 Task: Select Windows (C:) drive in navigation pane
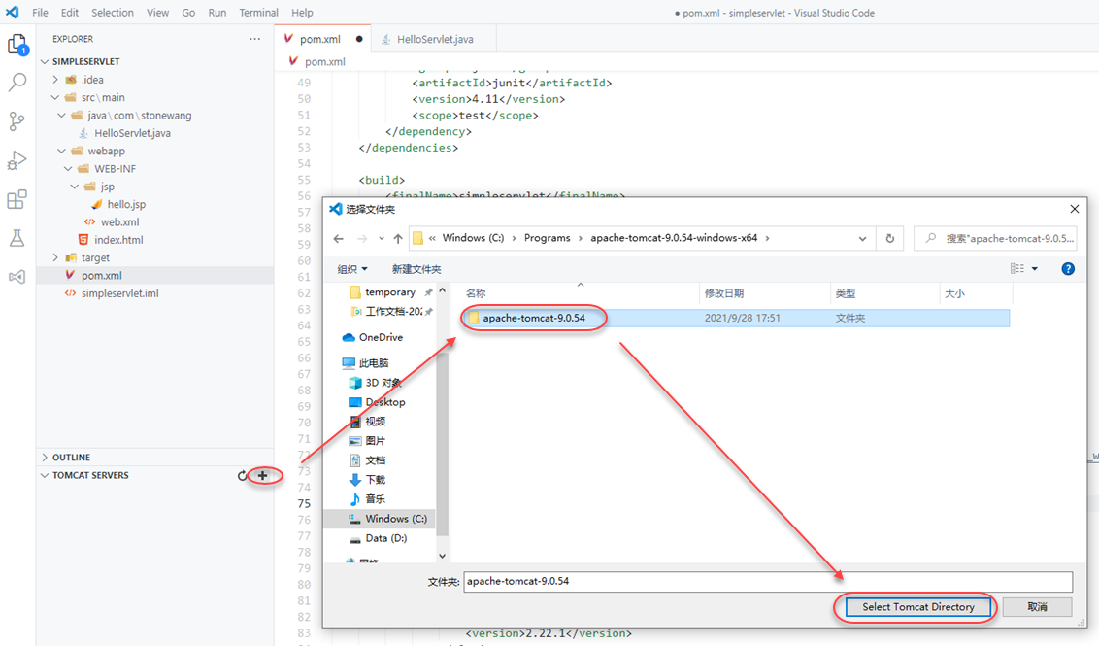380,519
